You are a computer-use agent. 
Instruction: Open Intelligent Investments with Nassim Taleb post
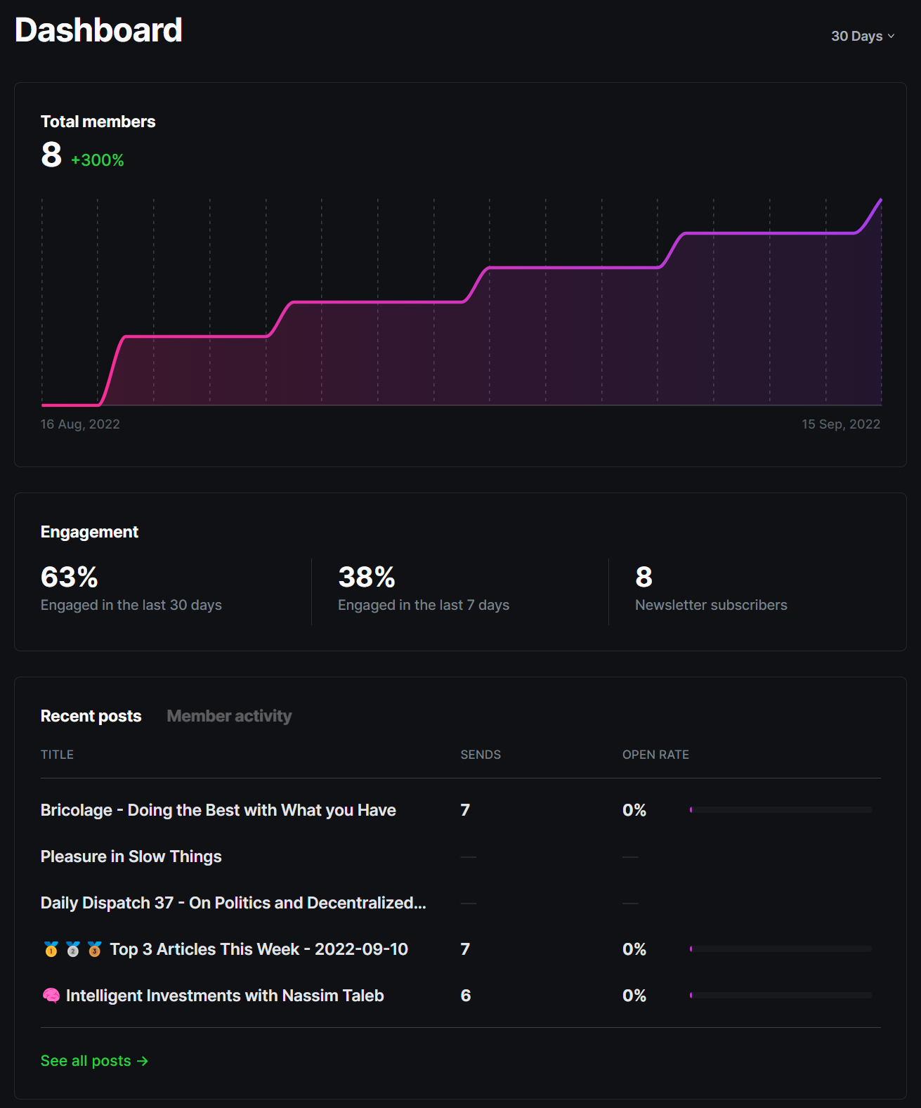pos(224,996)
